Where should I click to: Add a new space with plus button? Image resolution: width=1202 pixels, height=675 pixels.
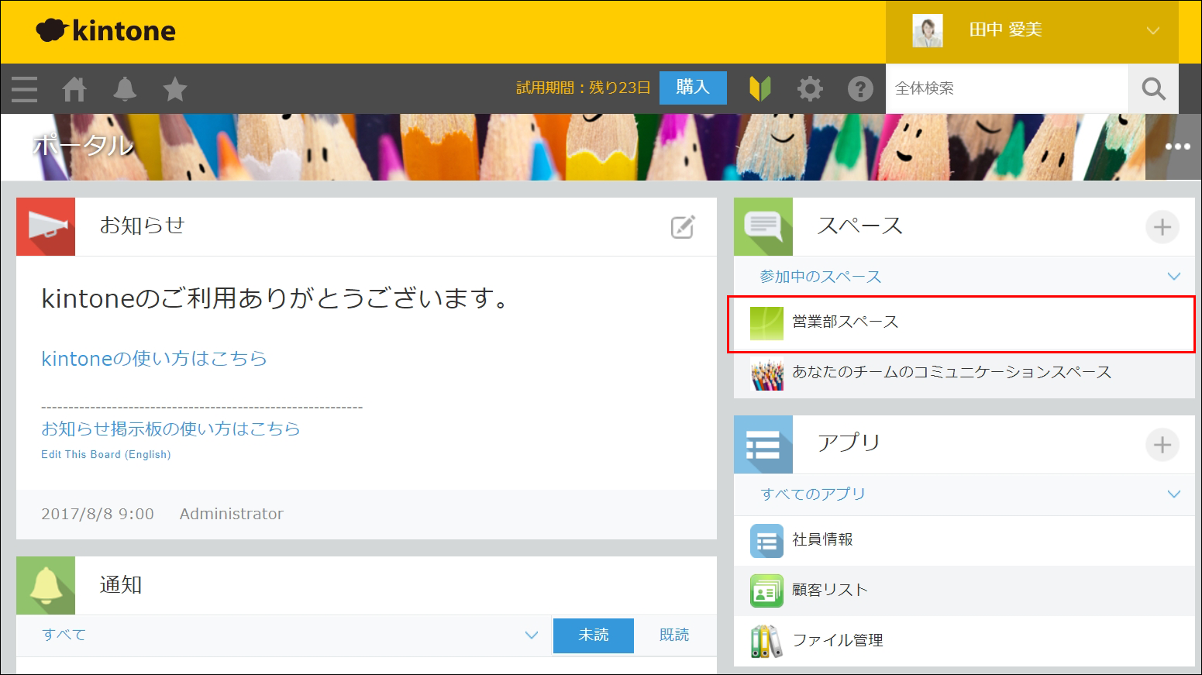[1162, 227]
